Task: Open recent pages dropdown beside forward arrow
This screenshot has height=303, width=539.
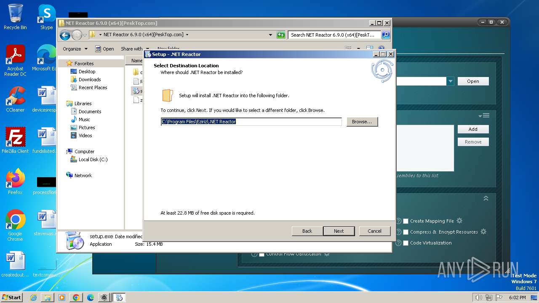Action: click(85, 35)
